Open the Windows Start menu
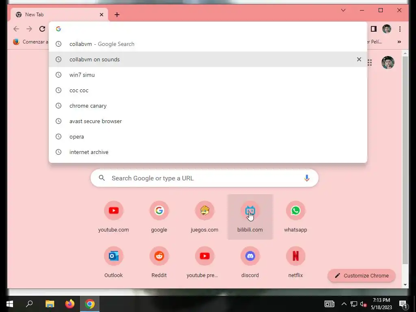The image size is (416, 312). (x=10, y=304)
